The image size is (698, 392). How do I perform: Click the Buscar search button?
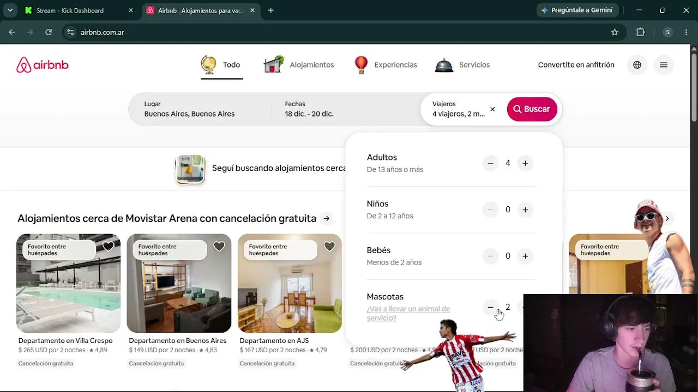[532, 109]
